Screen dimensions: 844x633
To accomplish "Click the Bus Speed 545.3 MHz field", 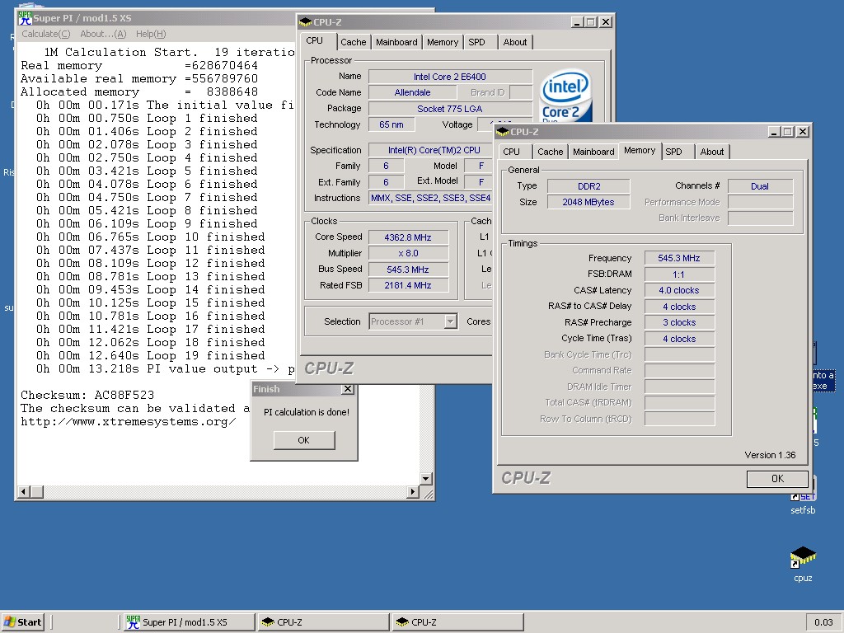I will click(x=408, y=270).
